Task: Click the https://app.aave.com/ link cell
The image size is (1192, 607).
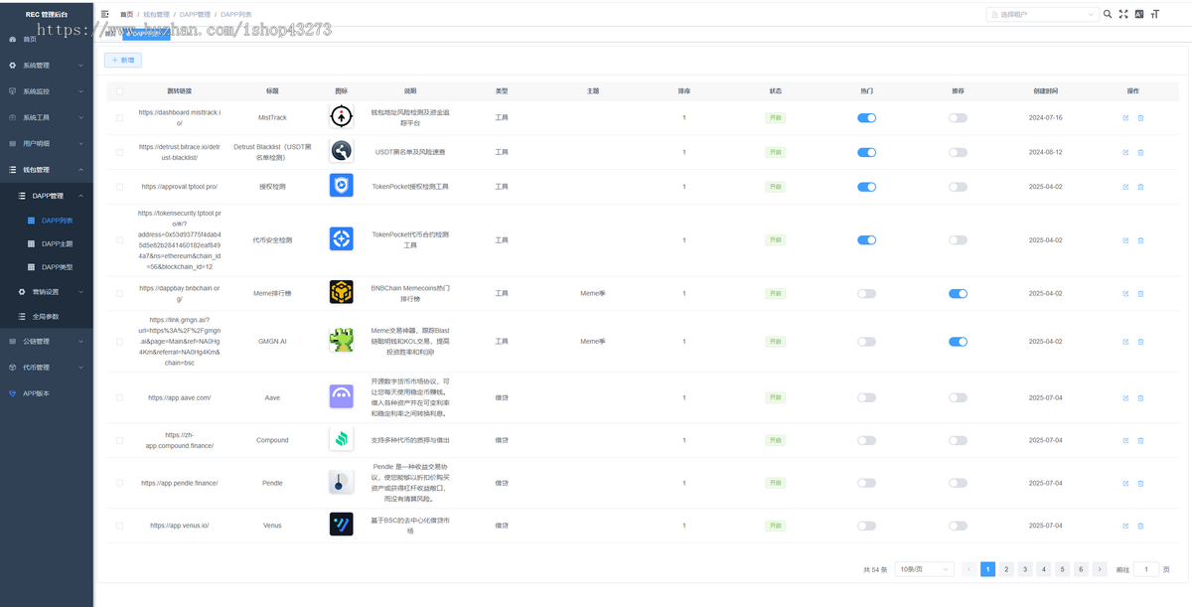Action: pos(180,397)
